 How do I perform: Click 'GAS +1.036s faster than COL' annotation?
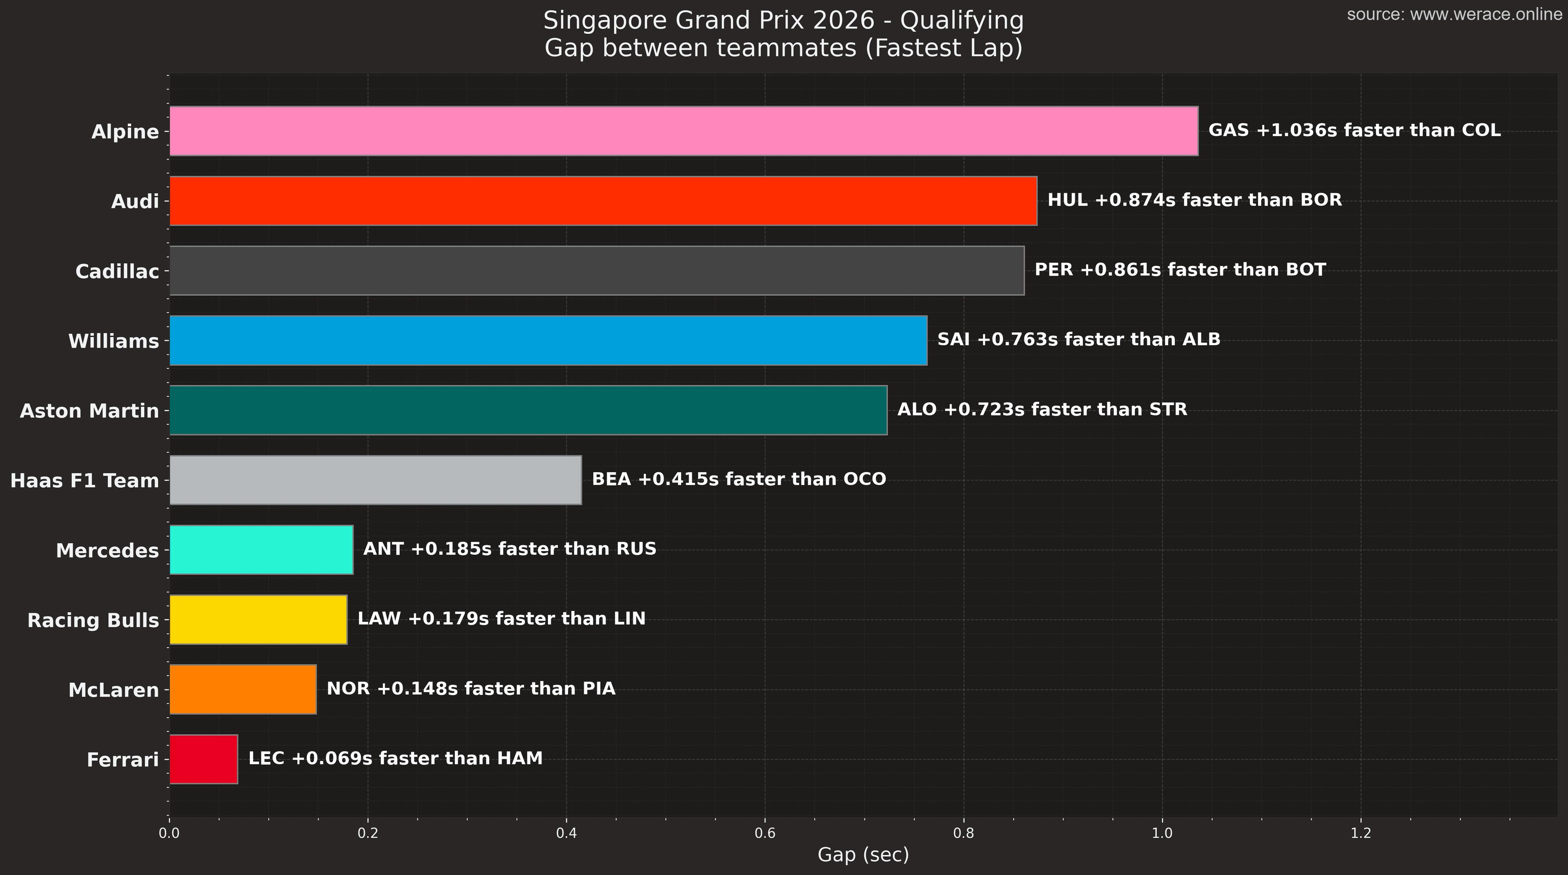click(1354, 130)
